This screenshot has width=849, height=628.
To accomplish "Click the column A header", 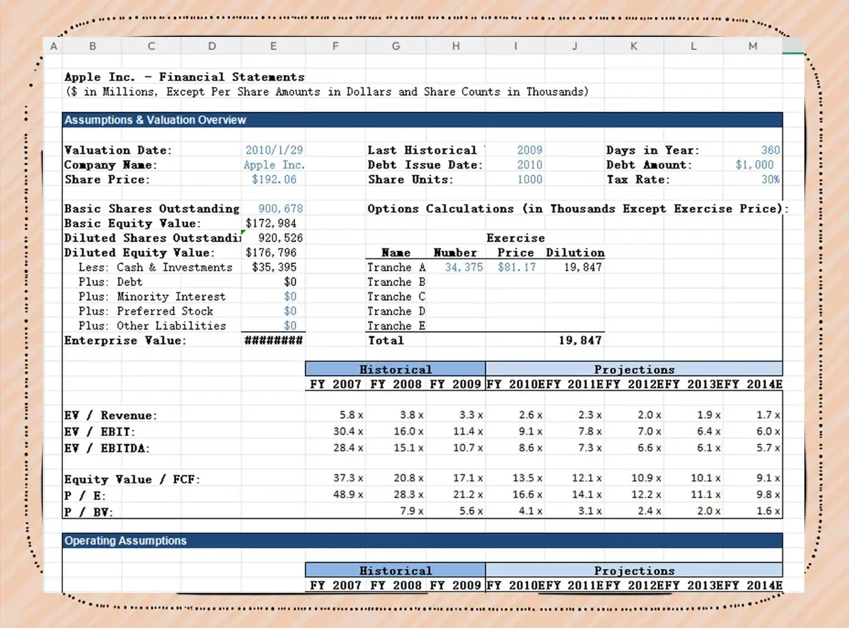I will 54,46.
